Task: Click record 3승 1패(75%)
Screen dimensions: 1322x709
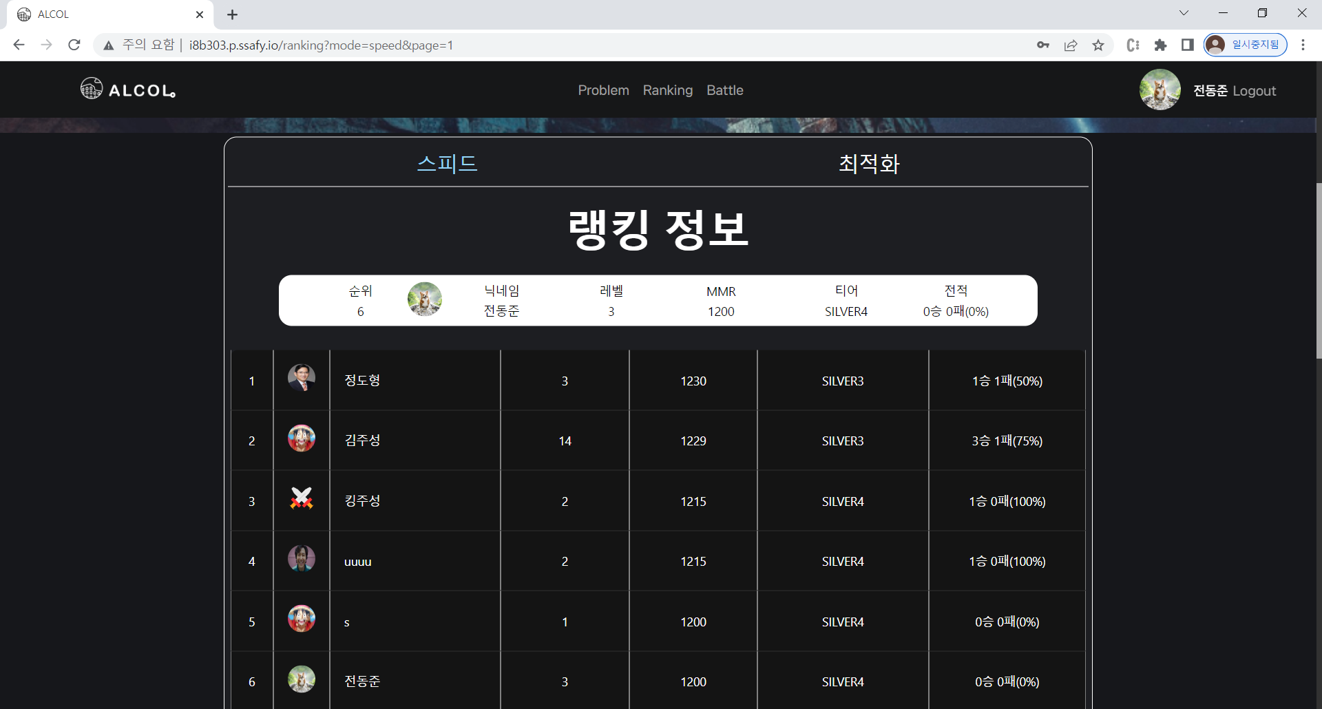Action: coord(1007,441)
